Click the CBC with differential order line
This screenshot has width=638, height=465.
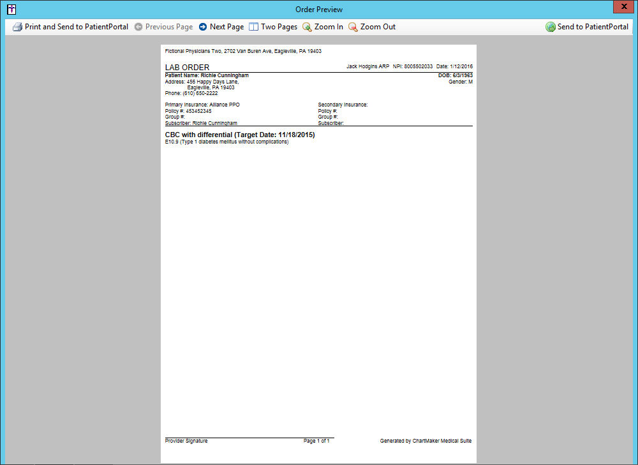pos(239,135)
